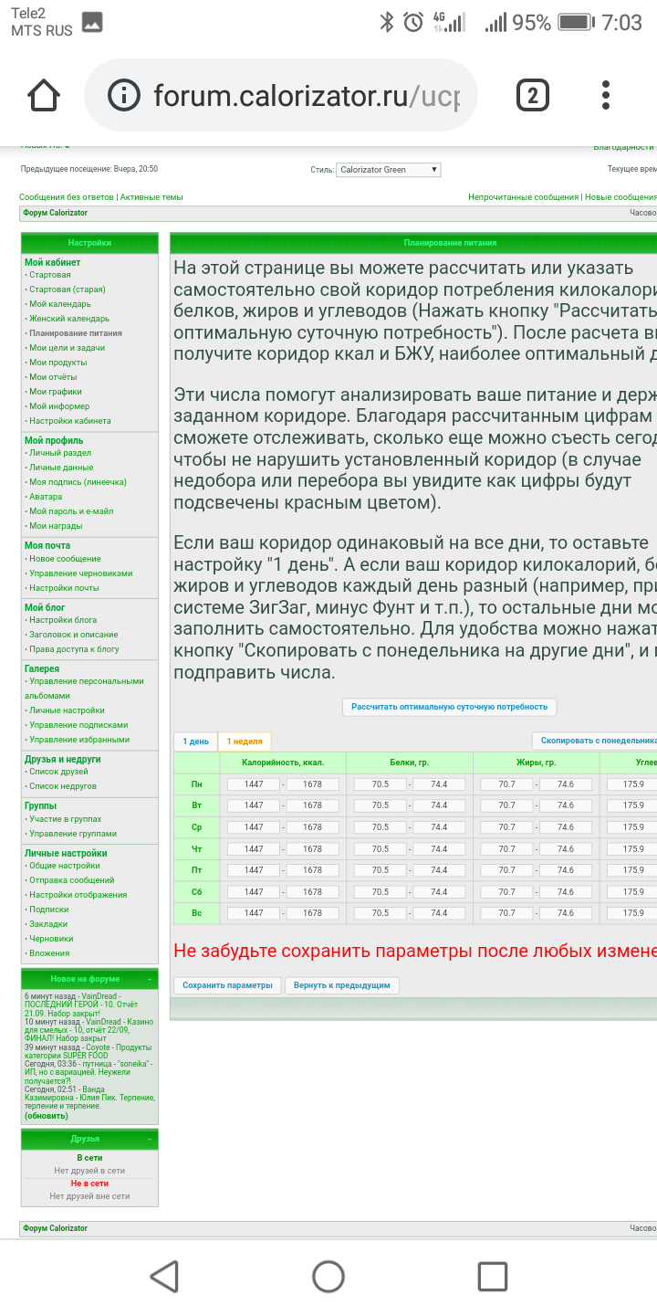Open 'Участие в группах' menu item

coord(65,819)
